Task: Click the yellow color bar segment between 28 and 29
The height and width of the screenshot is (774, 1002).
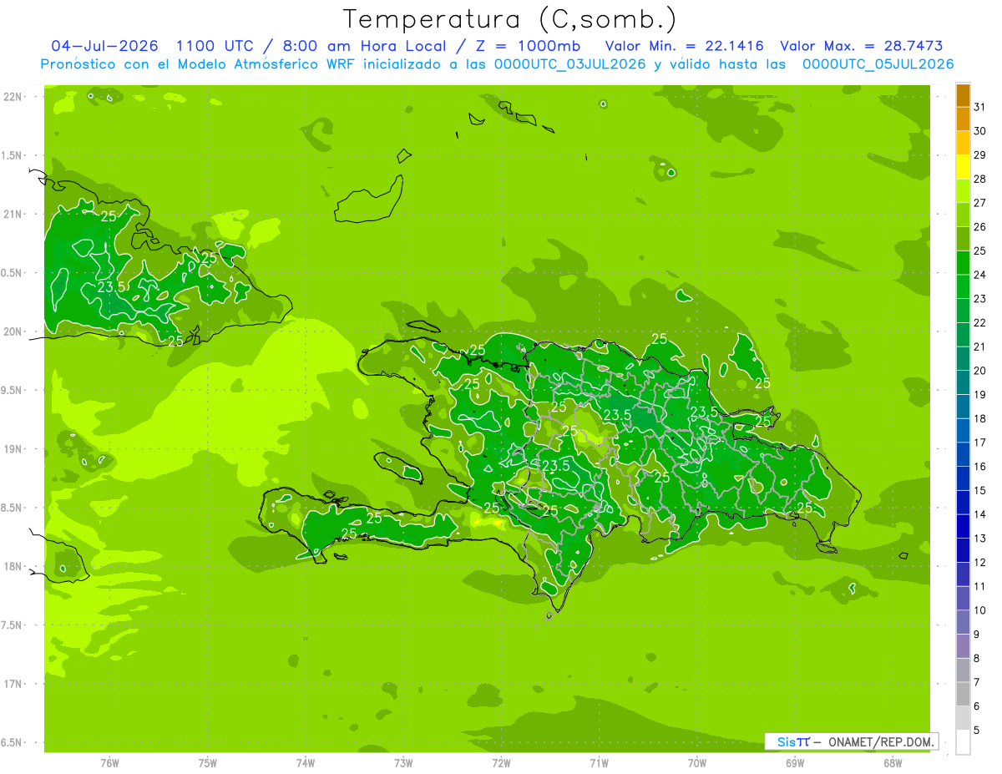Action: [x=963, y=167]
